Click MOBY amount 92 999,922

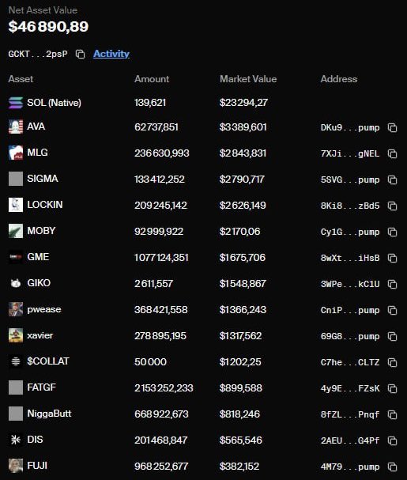159,232
